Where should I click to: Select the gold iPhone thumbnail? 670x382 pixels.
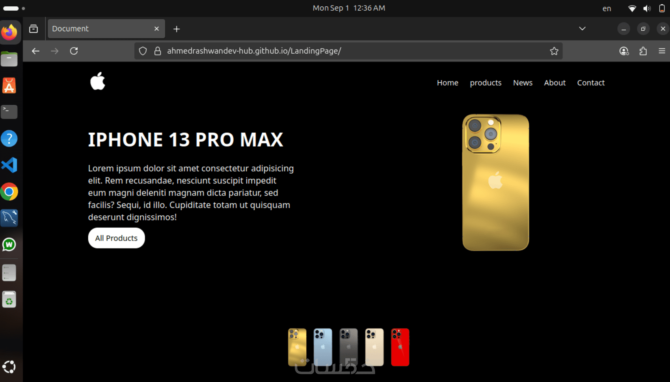pyautogui.click(x=297, y=347)
